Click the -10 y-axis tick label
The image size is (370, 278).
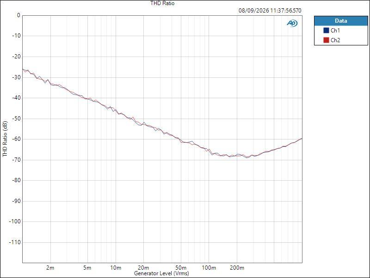(16, 36)
